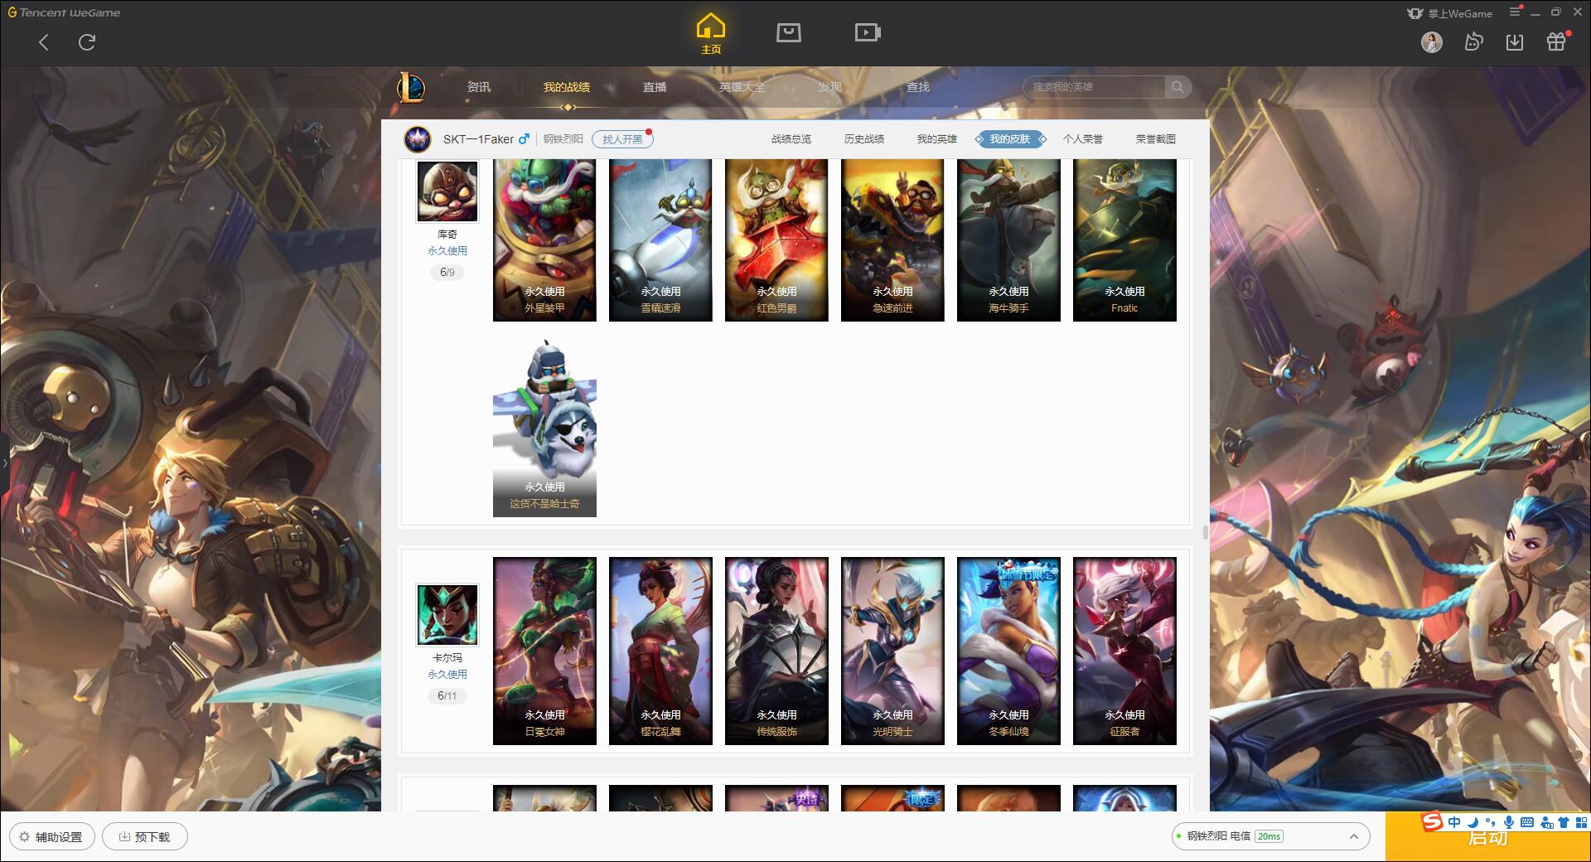
Task: Refresh the page with the reload icon
Action: point(87,41)
